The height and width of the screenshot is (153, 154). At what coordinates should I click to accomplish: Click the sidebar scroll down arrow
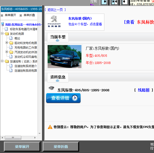(39, 134)
